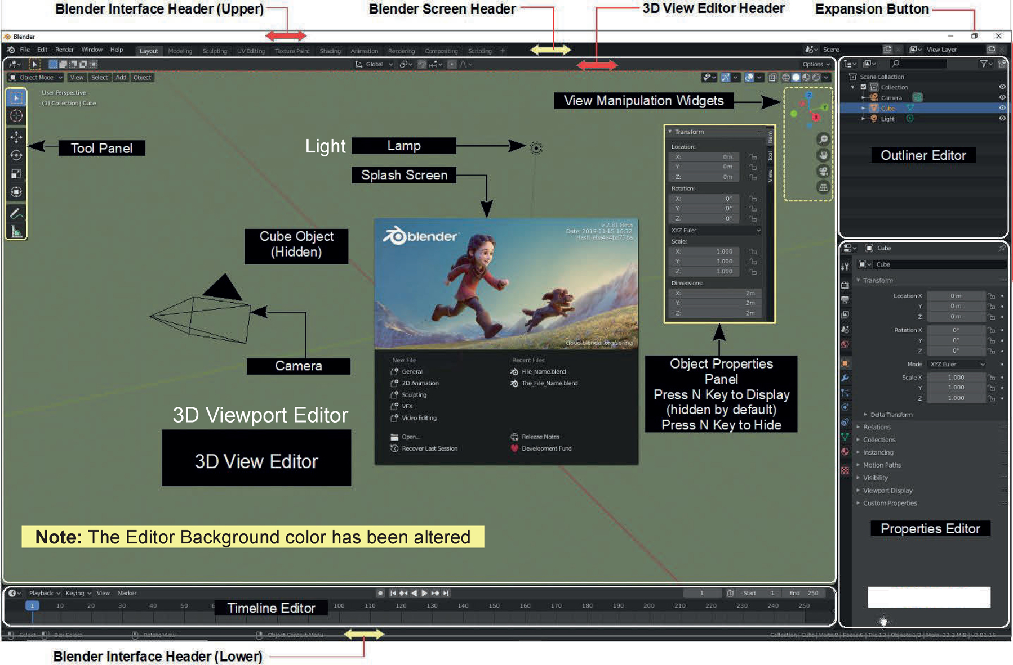Open the Object Mode dropdown
This screenshot has height=665, width=1013.
tap(35, 78)
